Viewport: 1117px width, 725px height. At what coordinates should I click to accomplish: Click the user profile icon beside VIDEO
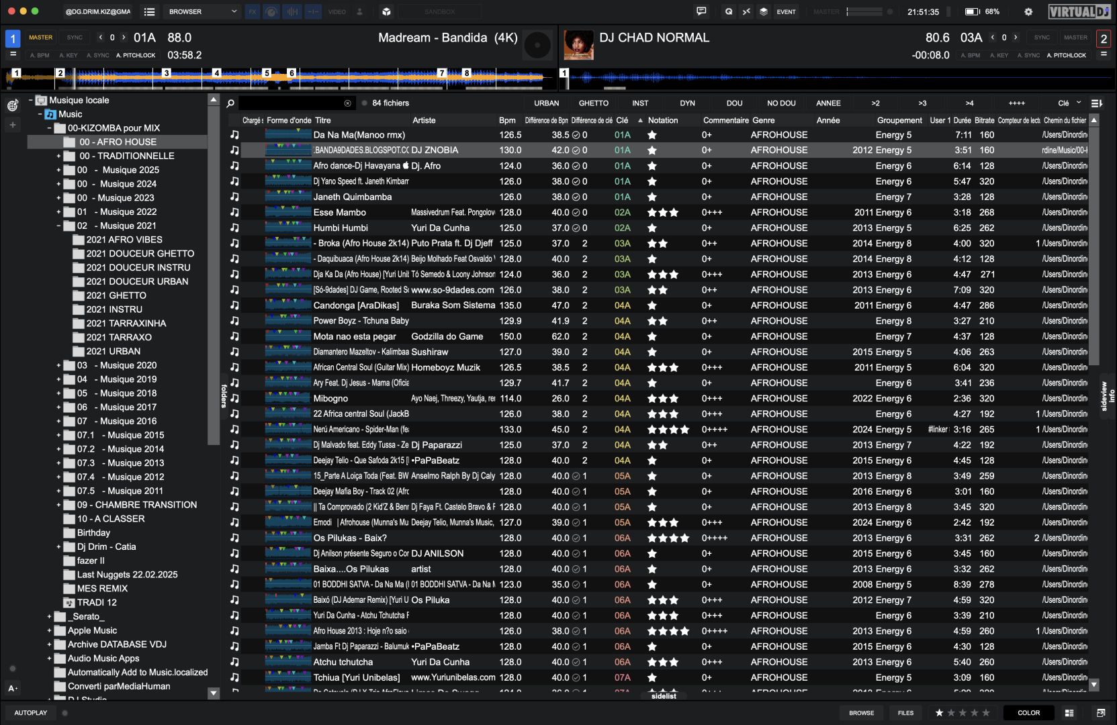359,11
